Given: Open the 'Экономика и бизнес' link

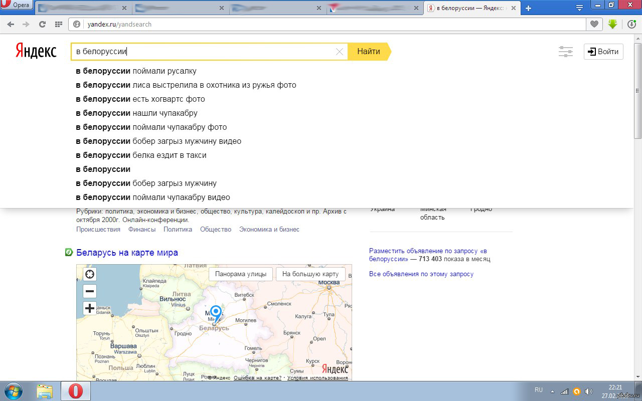Looking at the screenshot, I should tap(269, 229).
